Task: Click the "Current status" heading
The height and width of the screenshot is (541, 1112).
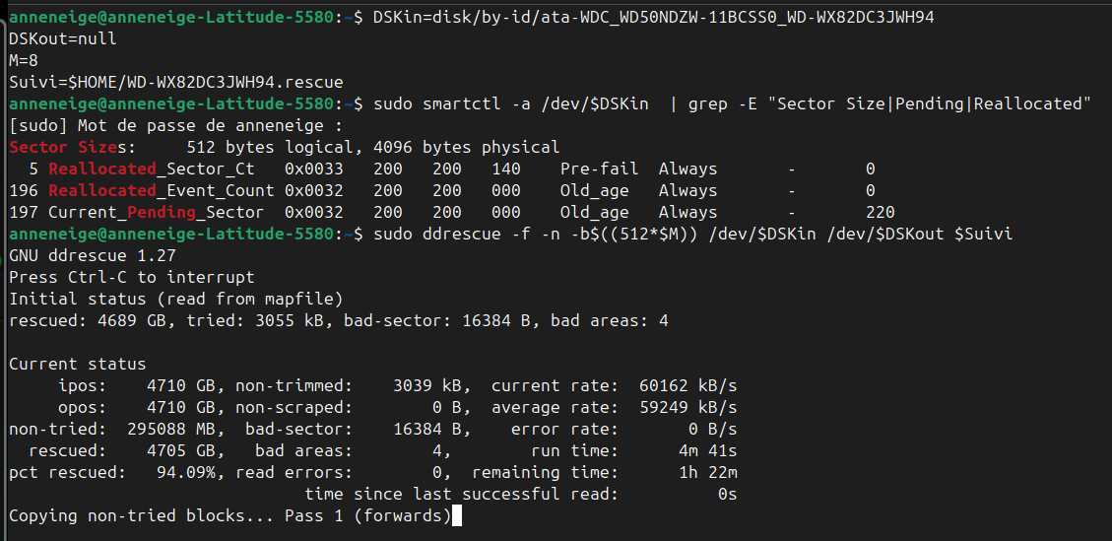Action: [78, 365]
